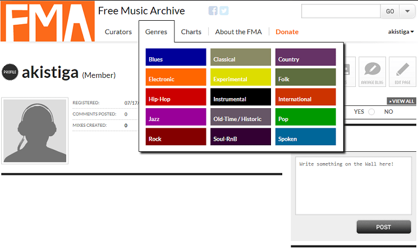This screenshot has width=418, height=250.
Task: Click the COMMENTS POSTED label
Action: click(94, 114)
